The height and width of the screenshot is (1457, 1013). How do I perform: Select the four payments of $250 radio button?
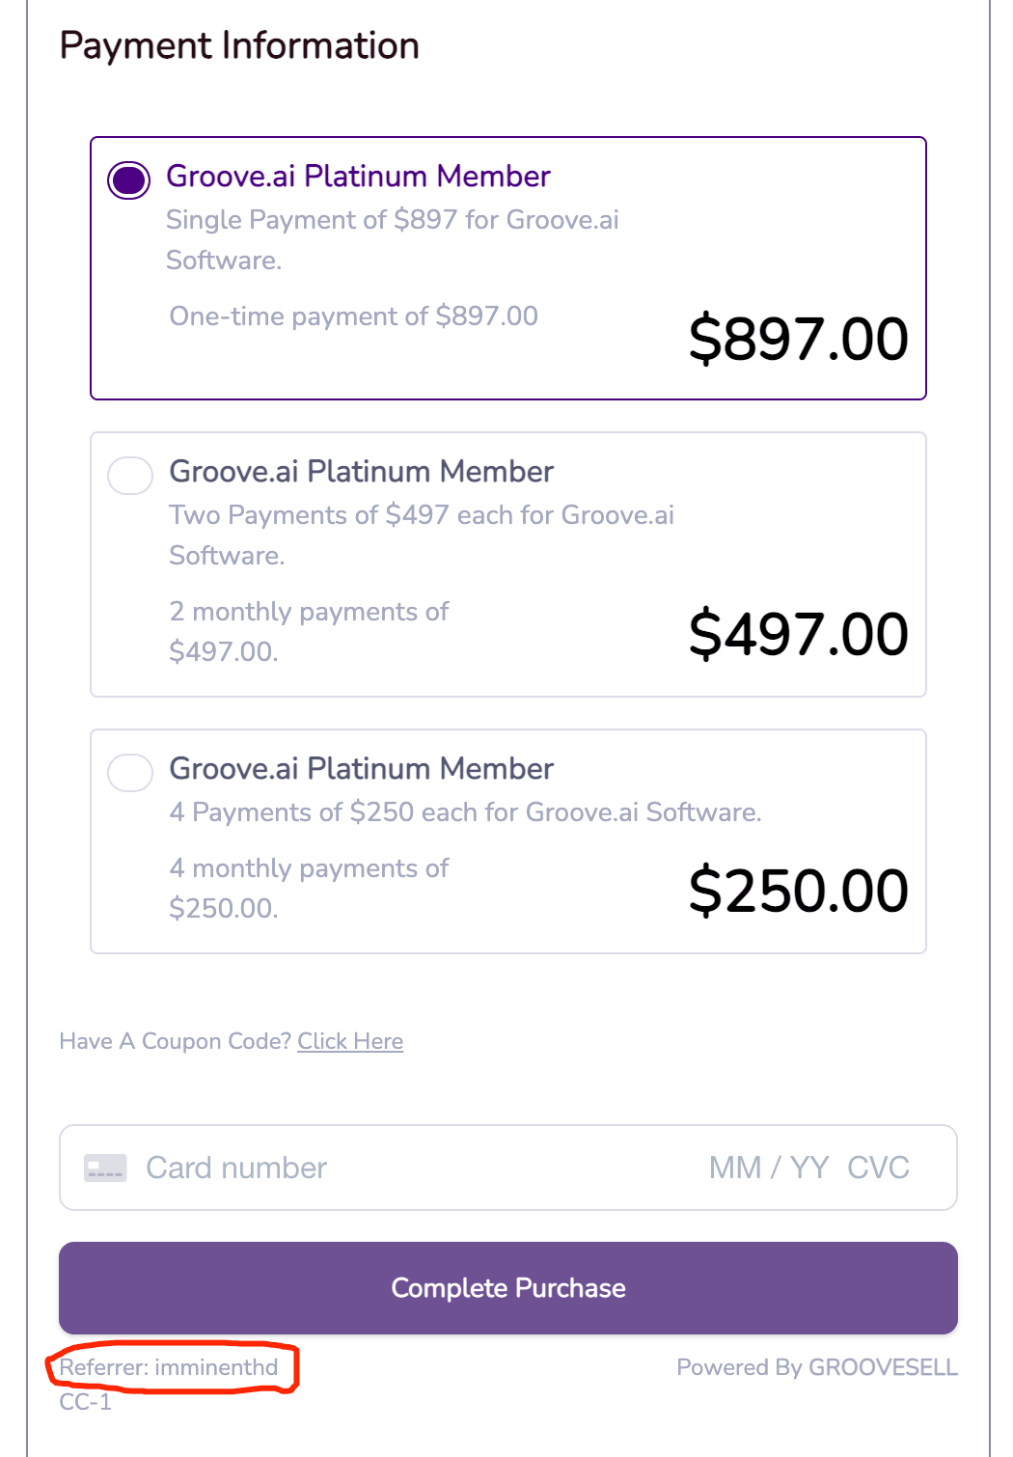(x=130, y=773)
